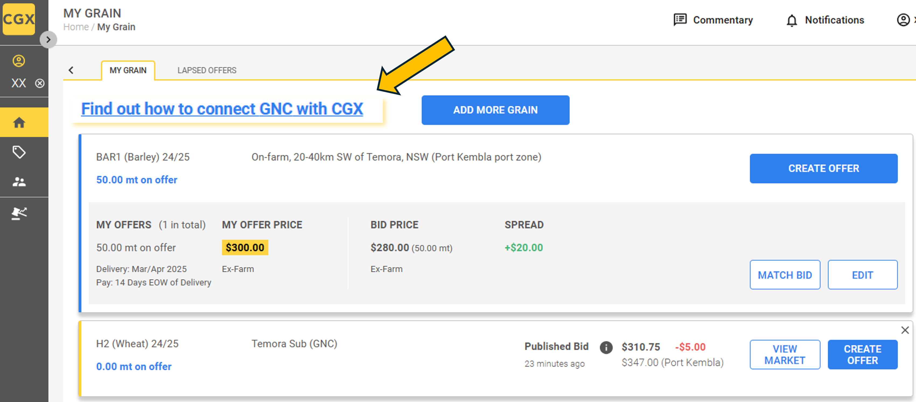Edit the barley offer
This screenshot has height=402, width=916.
862,275
